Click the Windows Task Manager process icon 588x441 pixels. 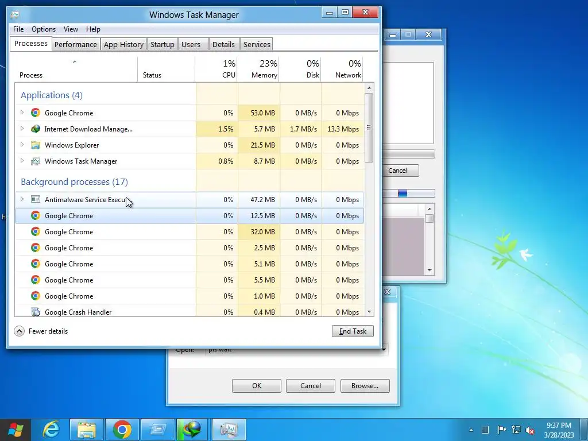tap(36, 161)
